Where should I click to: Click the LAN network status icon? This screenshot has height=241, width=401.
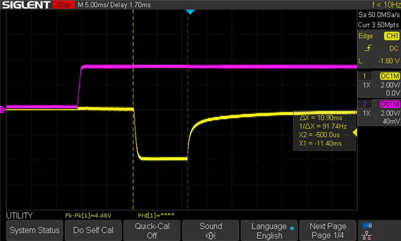[367, 235]
